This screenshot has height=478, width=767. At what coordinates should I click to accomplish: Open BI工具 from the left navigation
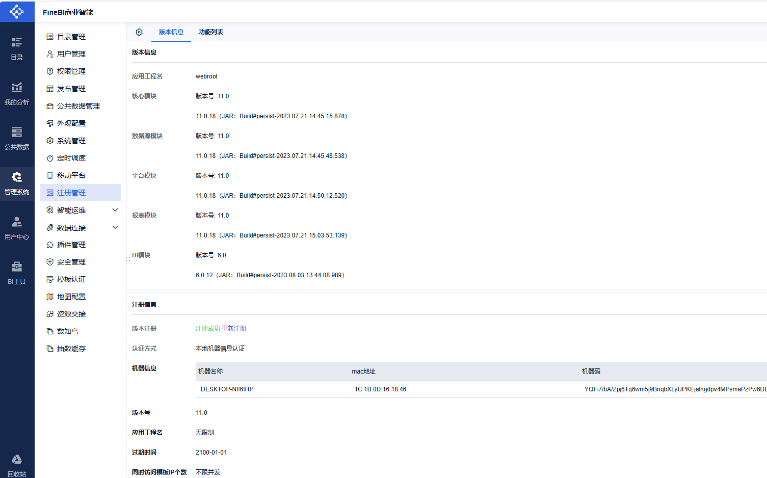click(x=17, y=273)
